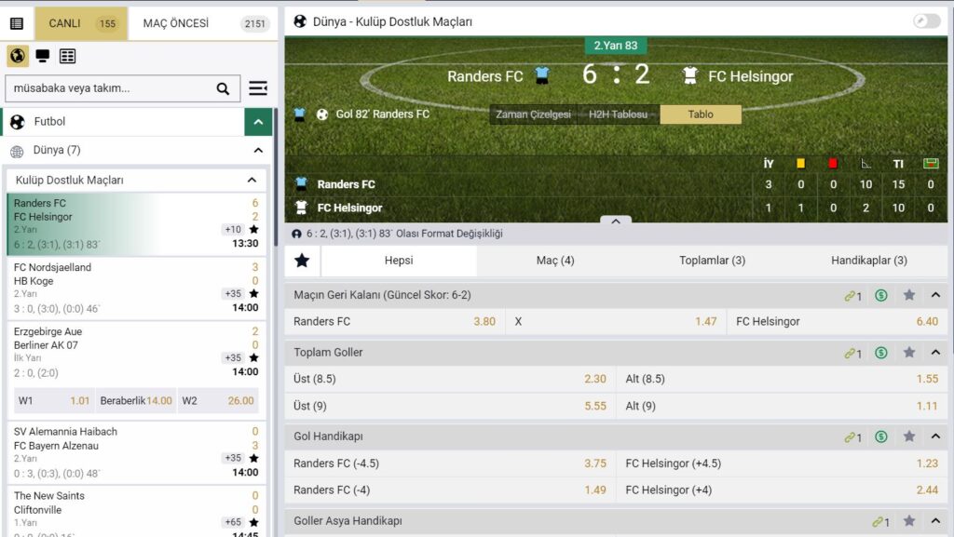This screenshot has height=537, width=954.
Task: Favorite the Erzgebirge Aue vs Berliner AK match
Action: (x=253, y=357)
